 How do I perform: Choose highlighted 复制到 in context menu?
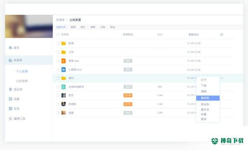[x=208, y=98]
